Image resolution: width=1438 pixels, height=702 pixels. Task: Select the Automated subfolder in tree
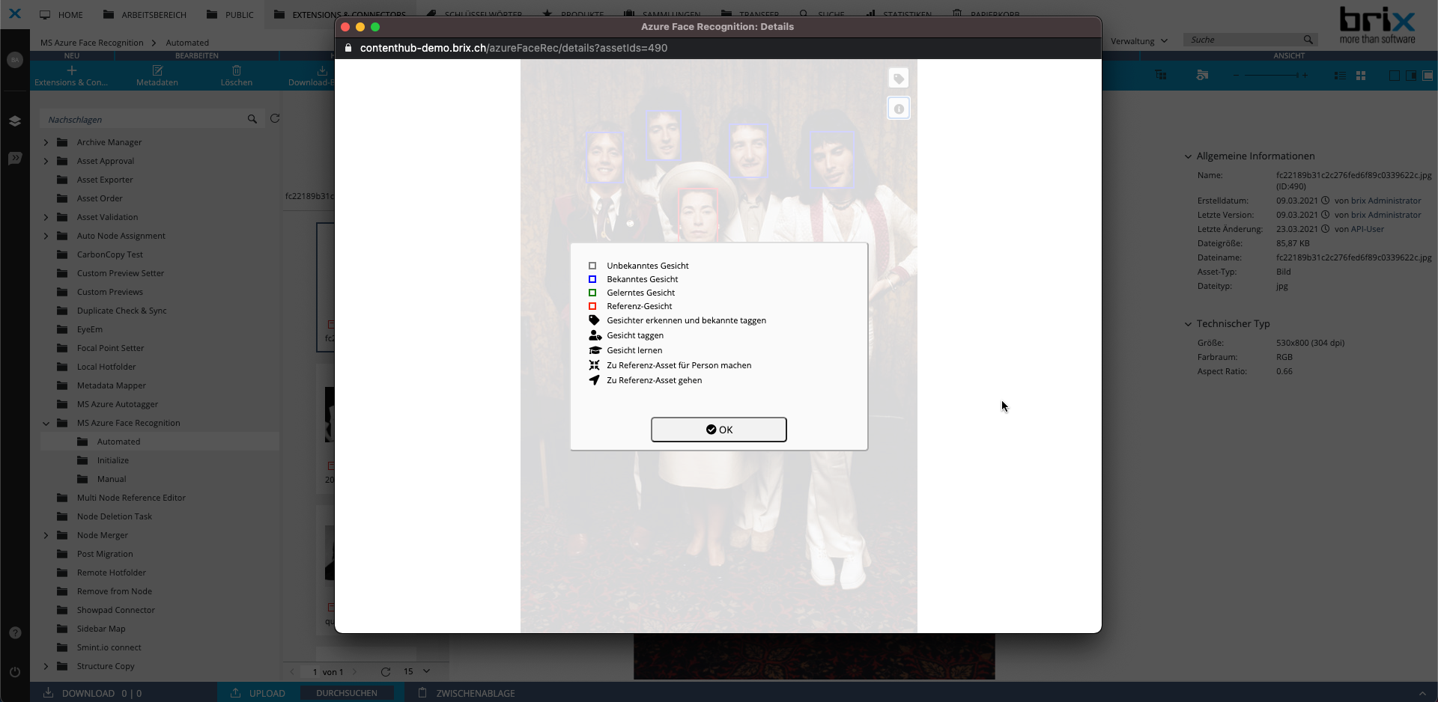pos(118,442)
